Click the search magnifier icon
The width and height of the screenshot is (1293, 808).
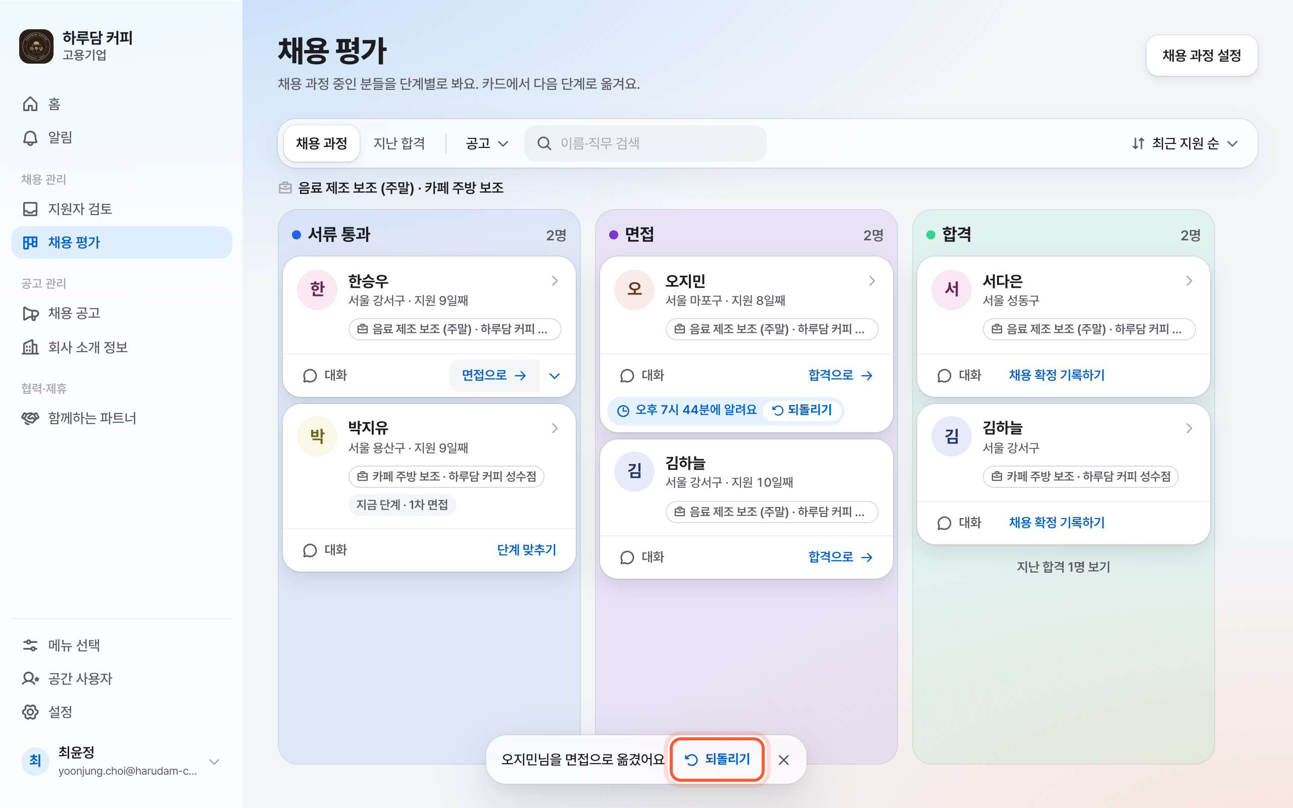pos(544,143)
